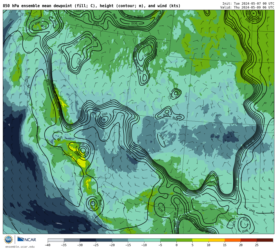This screenshot has height=250, width=277.
Task: Click the -5 colorbar tick label
Action: (160, 245)
